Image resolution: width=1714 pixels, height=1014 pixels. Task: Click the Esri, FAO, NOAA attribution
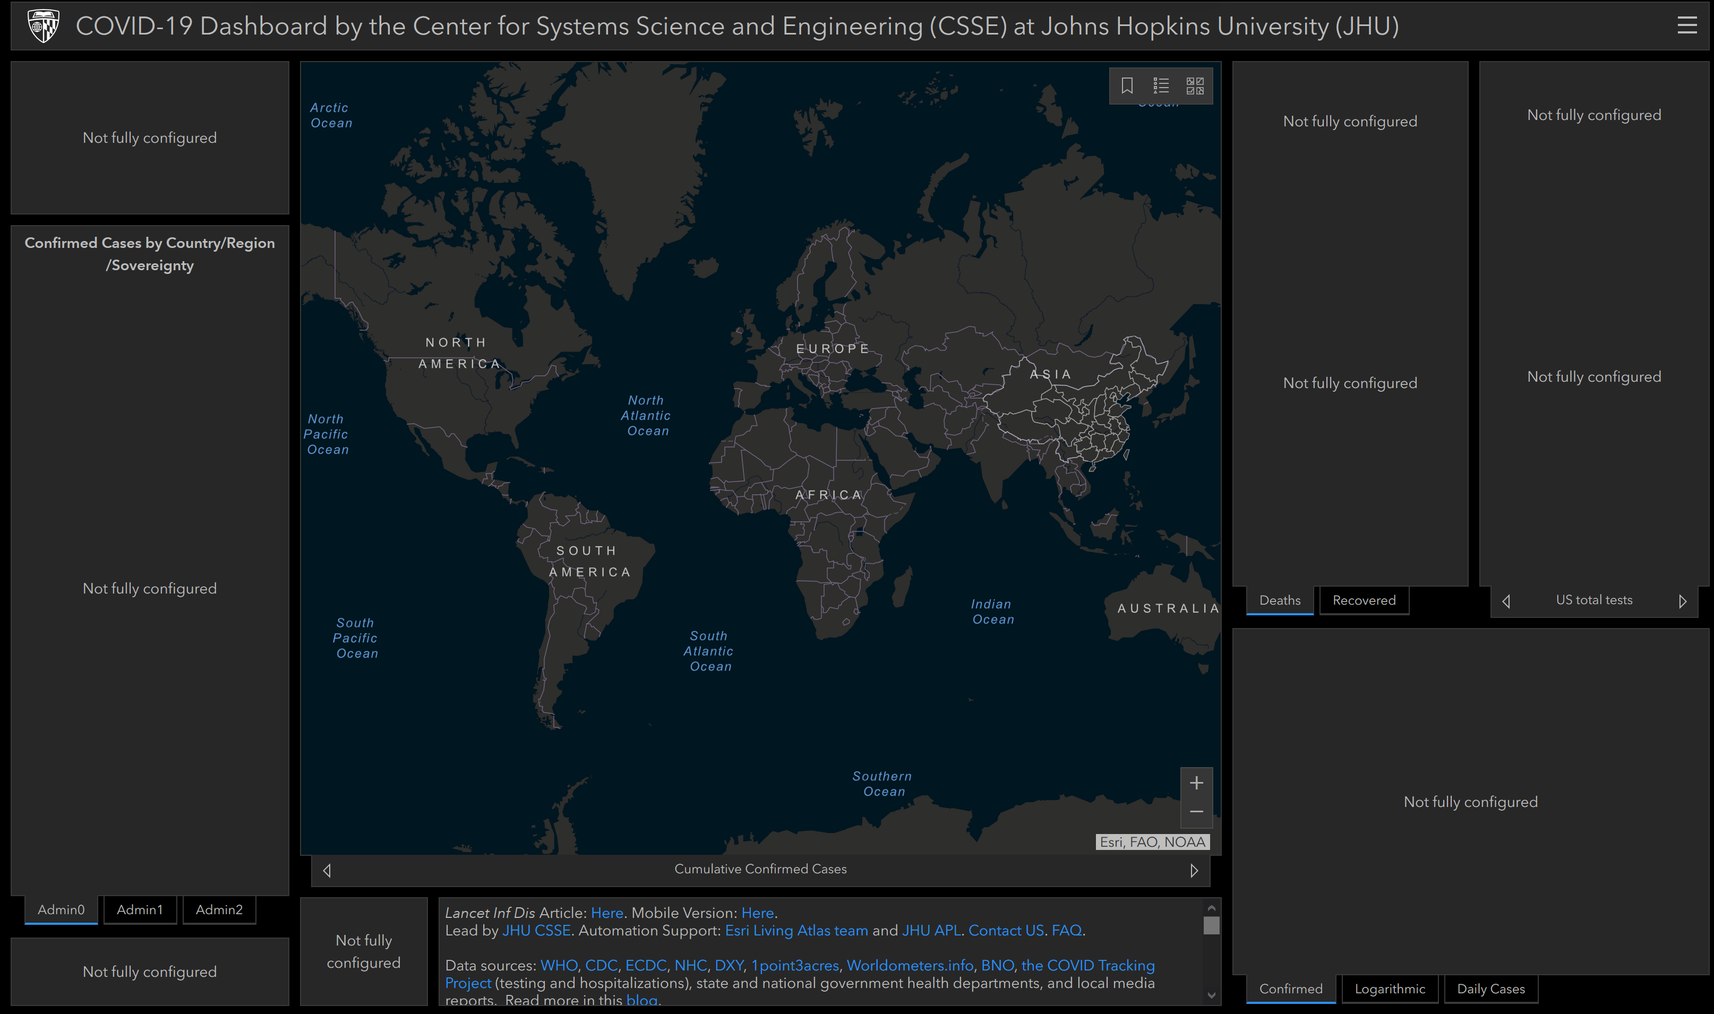click(1153, 843)
